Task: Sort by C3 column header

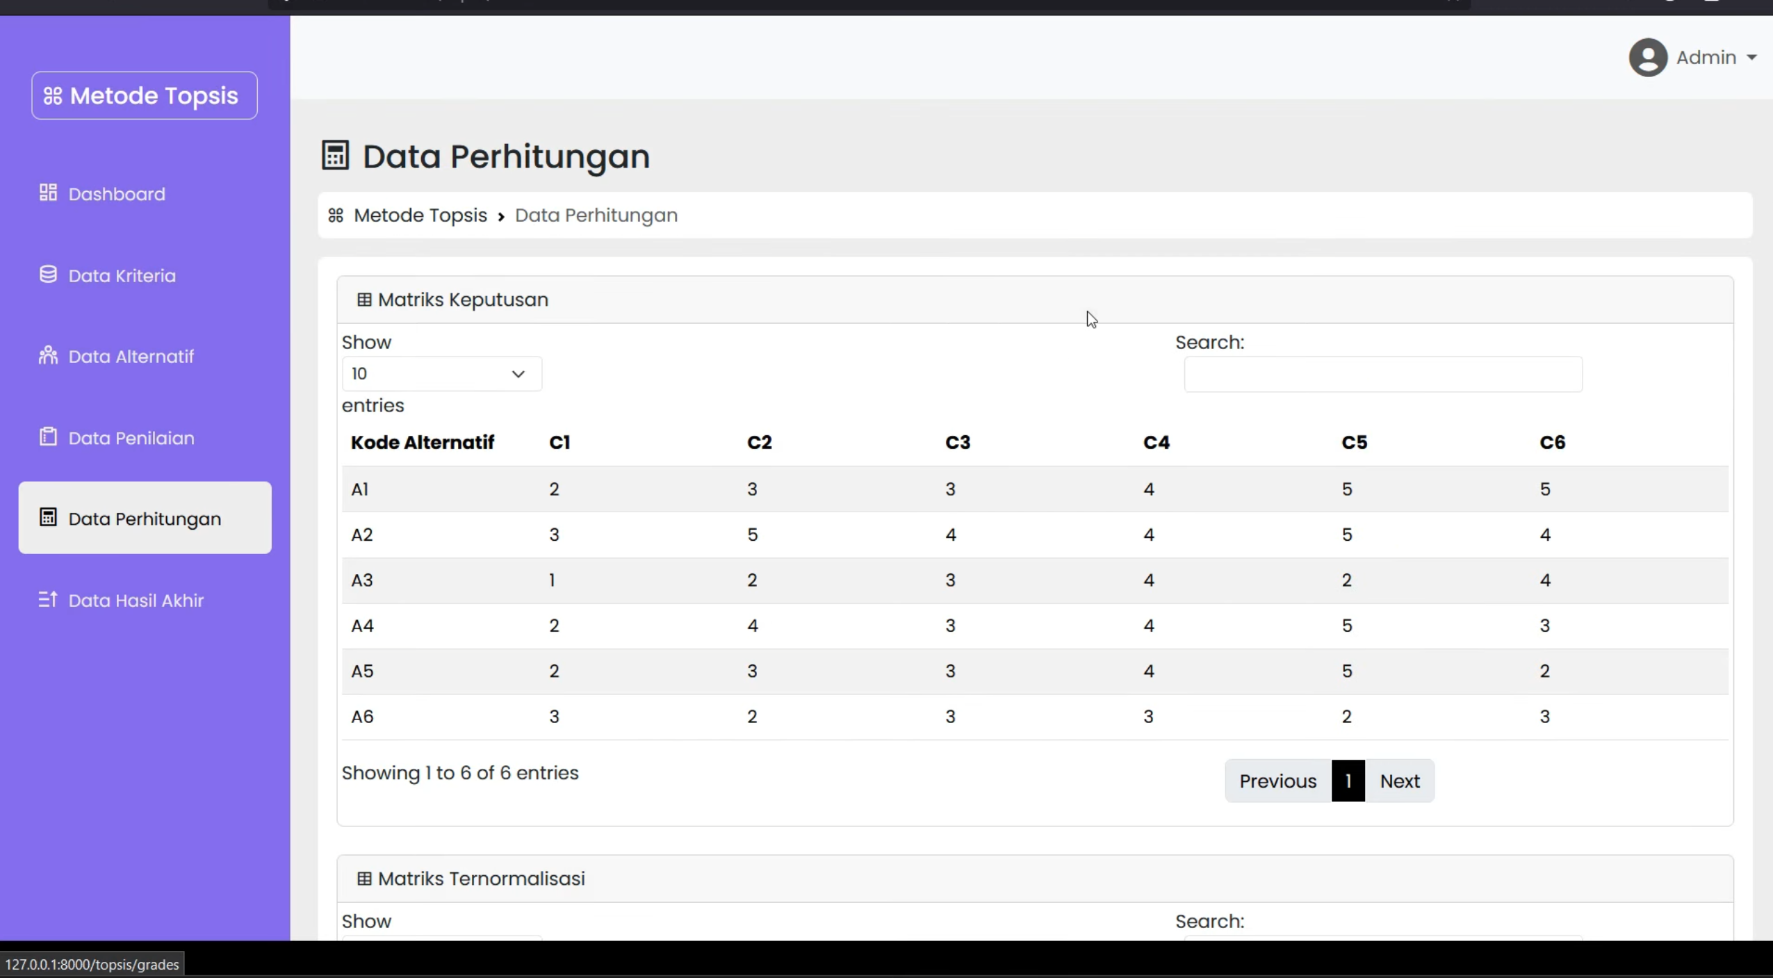Action: 957,443
